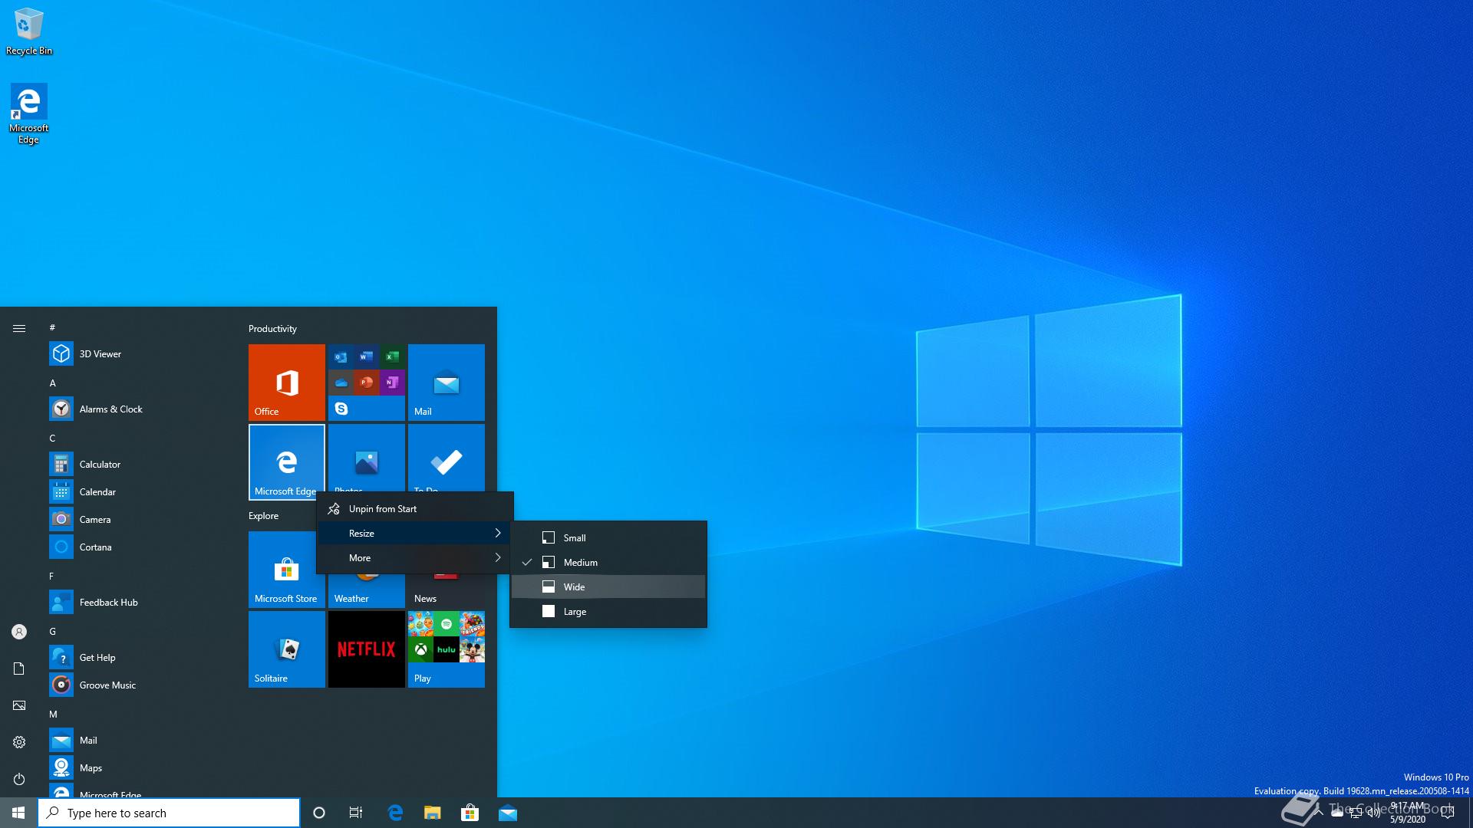The width and height of the screenshot is (1473, 828).
Task: Open the To Do tile
Action: pos(446,458)
